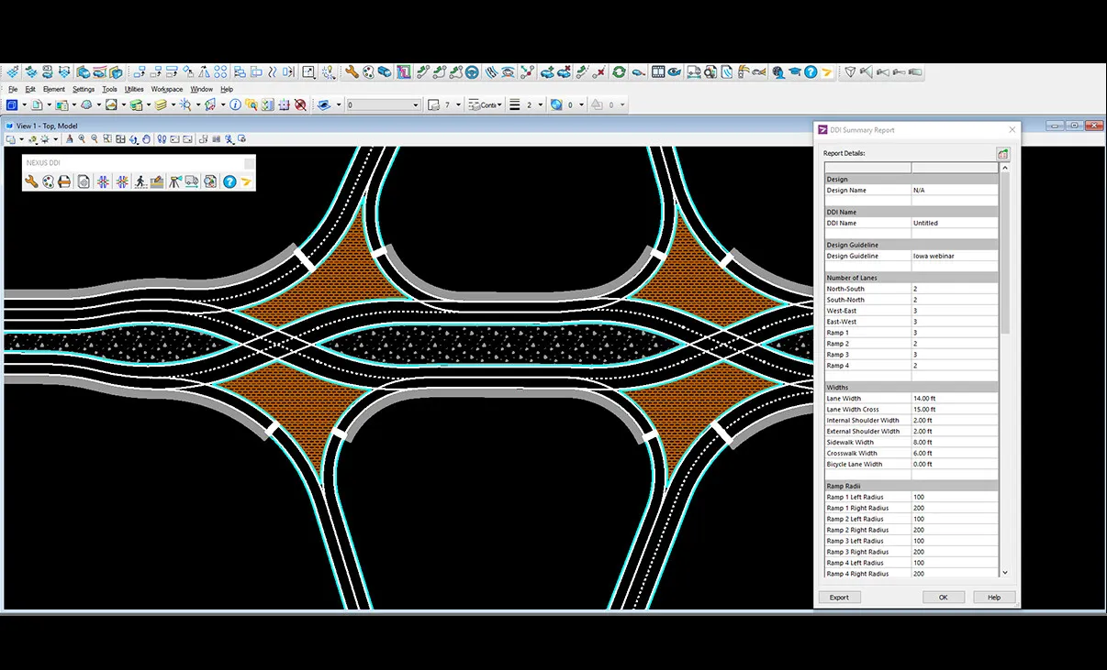Click the printer icon in NEXUS DDI toolbar
The height and width of the screenshot is (670, 1107).
(x=64, y=181)
